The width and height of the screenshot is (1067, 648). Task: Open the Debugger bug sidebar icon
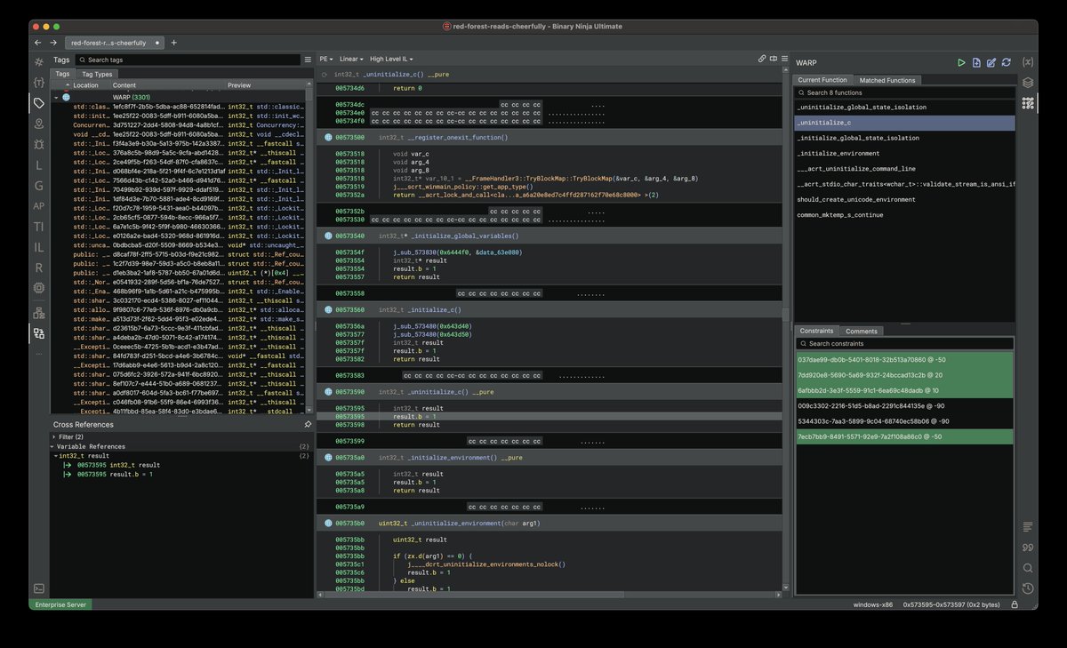tap(38, 144)
